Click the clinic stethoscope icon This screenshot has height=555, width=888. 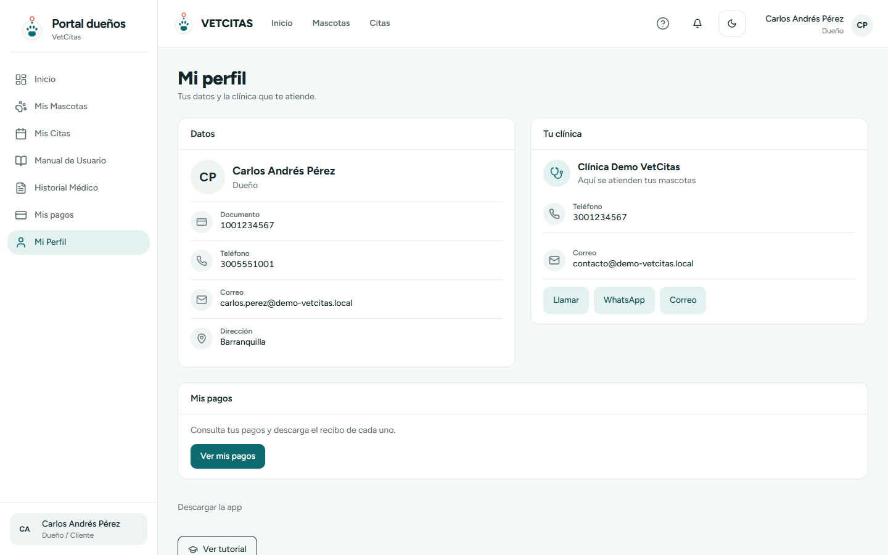pyautogui.click(x=557, y=173)
